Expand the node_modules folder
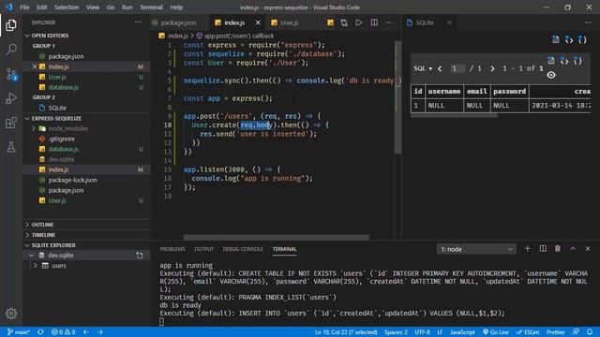This screenshot has width=600, height=337. pos(34,128)
